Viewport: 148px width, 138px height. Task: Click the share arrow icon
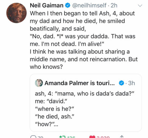[x=122, y=137]
